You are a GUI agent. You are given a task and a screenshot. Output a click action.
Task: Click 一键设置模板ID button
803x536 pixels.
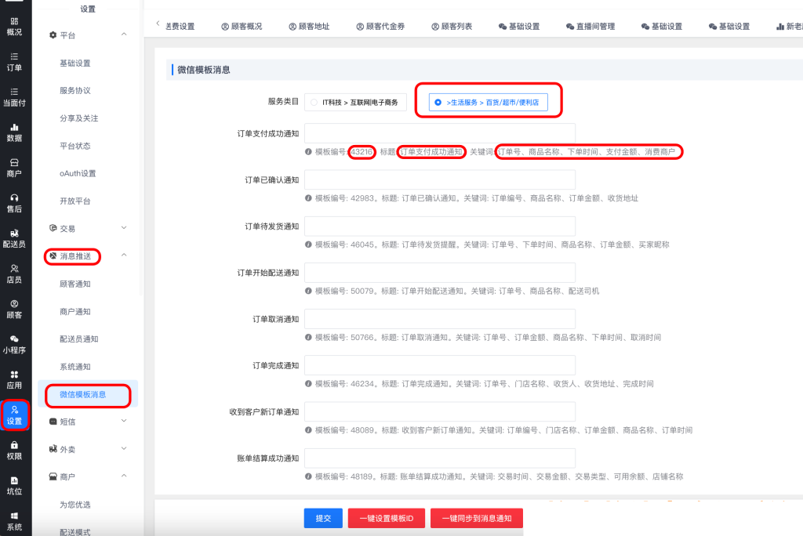[x=386, y=518]
